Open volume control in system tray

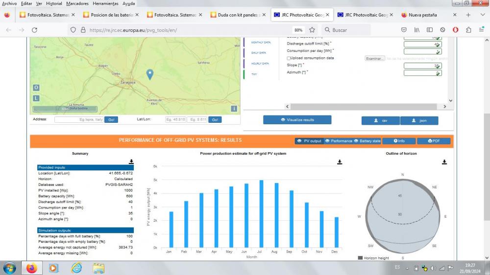(x=433, y=268)
